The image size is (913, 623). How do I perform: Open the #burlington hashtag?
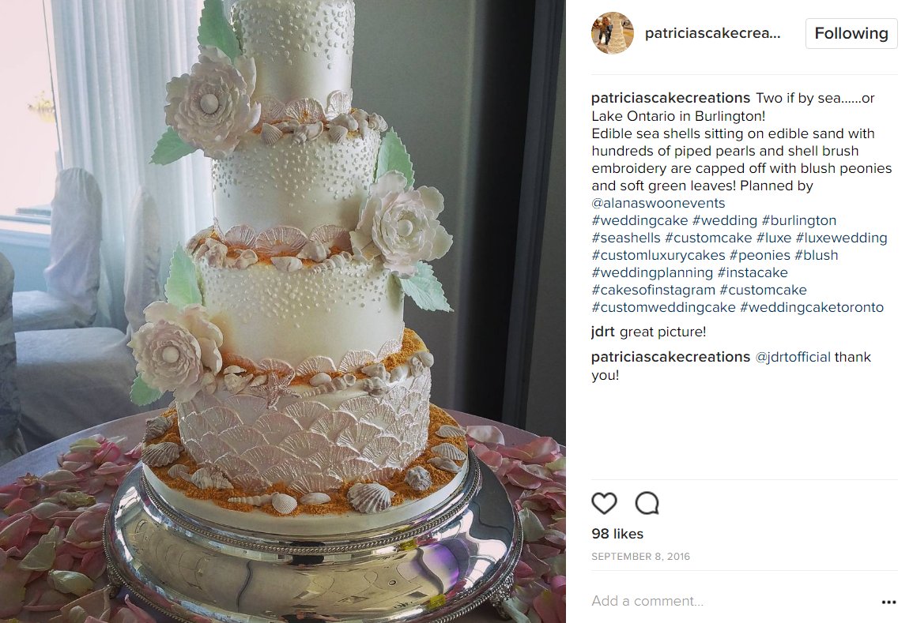799,220
